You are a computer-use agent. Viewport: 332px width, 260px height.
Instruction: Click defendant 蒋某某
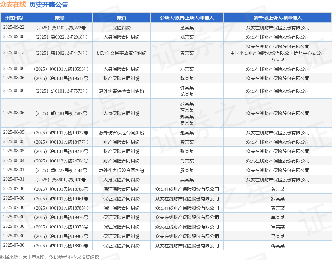pos(278,246)
